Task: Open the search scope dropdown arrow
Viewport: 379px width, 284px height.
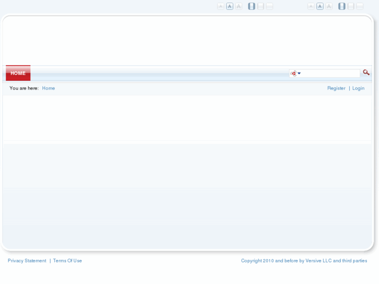Action: [299, 73]
